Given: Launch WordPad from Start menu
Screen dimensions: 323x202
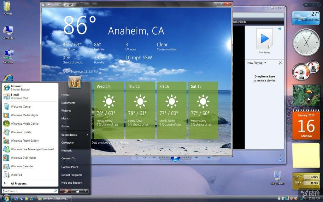Looking at the screenshot, I should 30,175.
